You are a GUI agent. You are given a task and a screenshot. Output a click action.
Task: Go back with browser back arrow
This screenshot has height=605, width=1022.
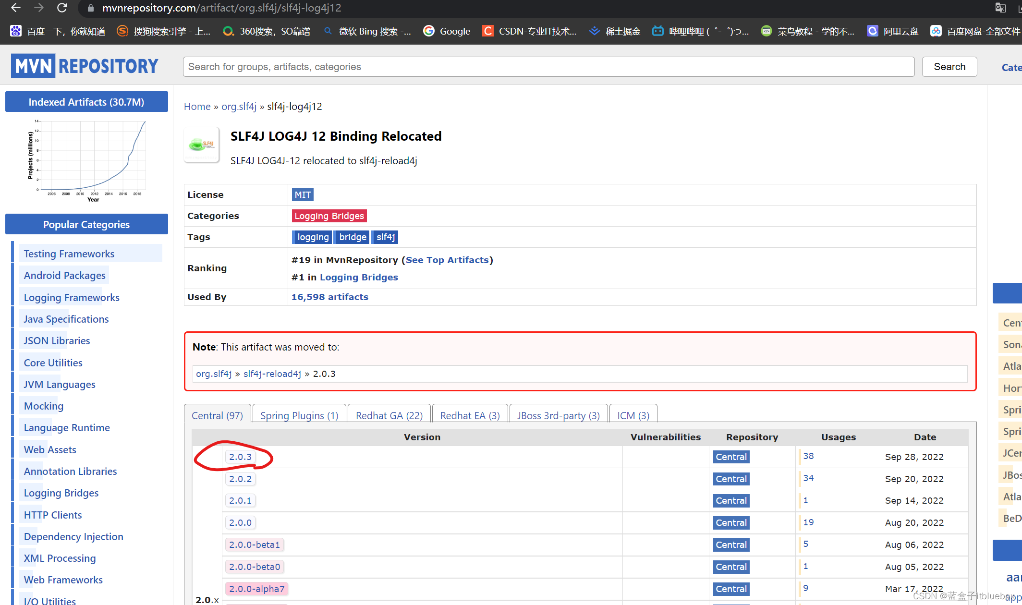(16, 8)
